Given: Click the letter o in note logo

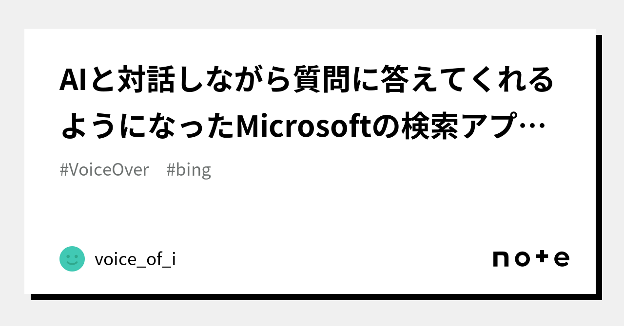Looking at the screenshot, I should (x=522, y=259).
